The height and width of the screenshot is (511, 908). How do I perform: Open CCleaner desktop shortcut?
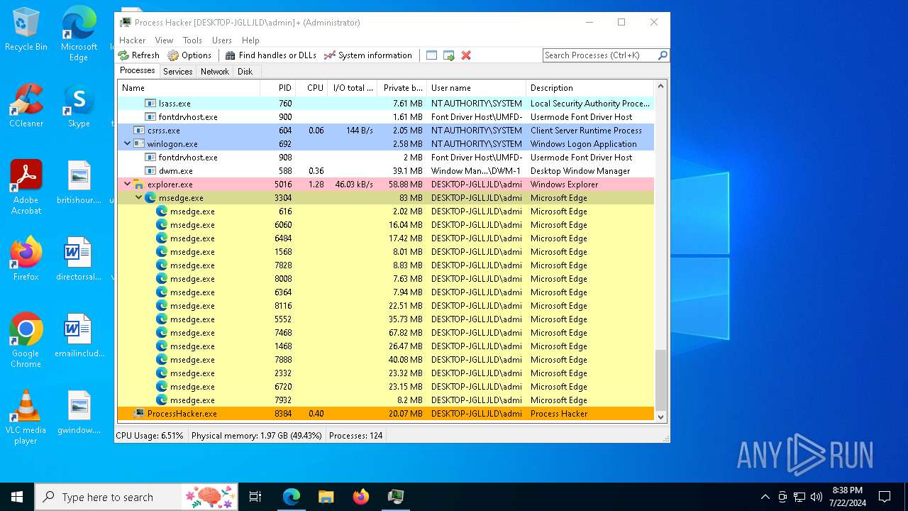[x=26, y=105]
